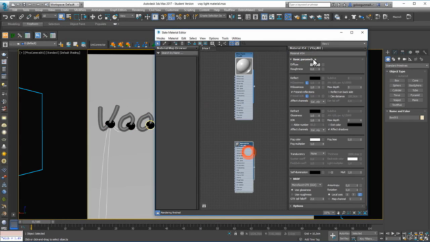The width and height of the screenshot is (430, 242).
Task: Click the Search by Name field in Material/Map Browser
Action: tap(179, 53)
